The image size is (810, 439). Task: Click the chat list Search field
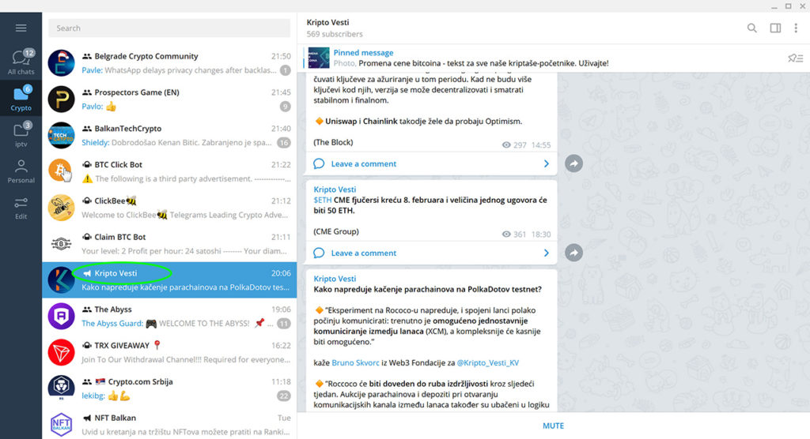click(169, 28)
